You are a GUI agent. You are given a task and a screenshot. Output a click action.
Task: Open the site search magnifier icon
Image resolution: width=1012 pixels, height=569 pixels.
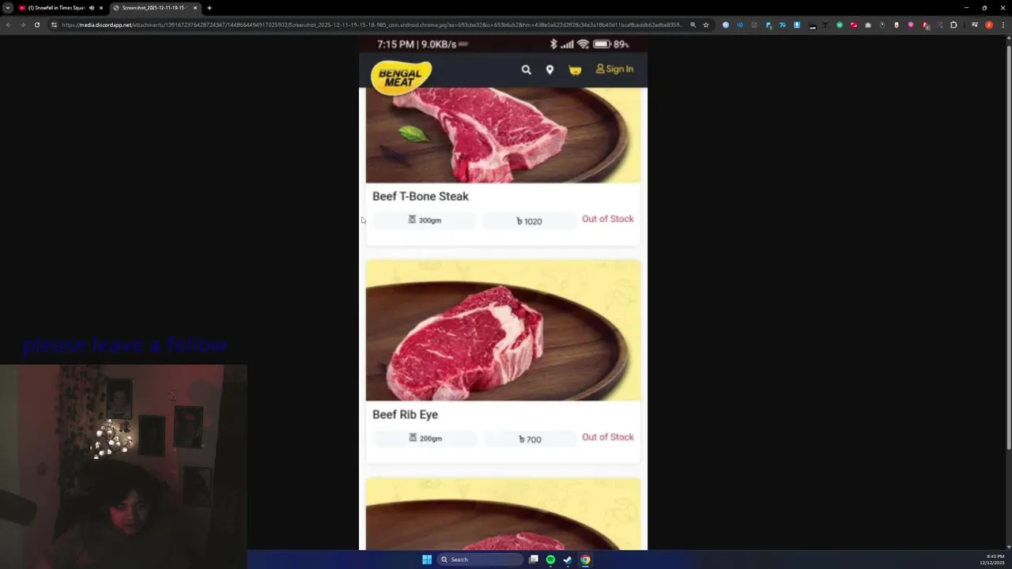tap(526, 70)
